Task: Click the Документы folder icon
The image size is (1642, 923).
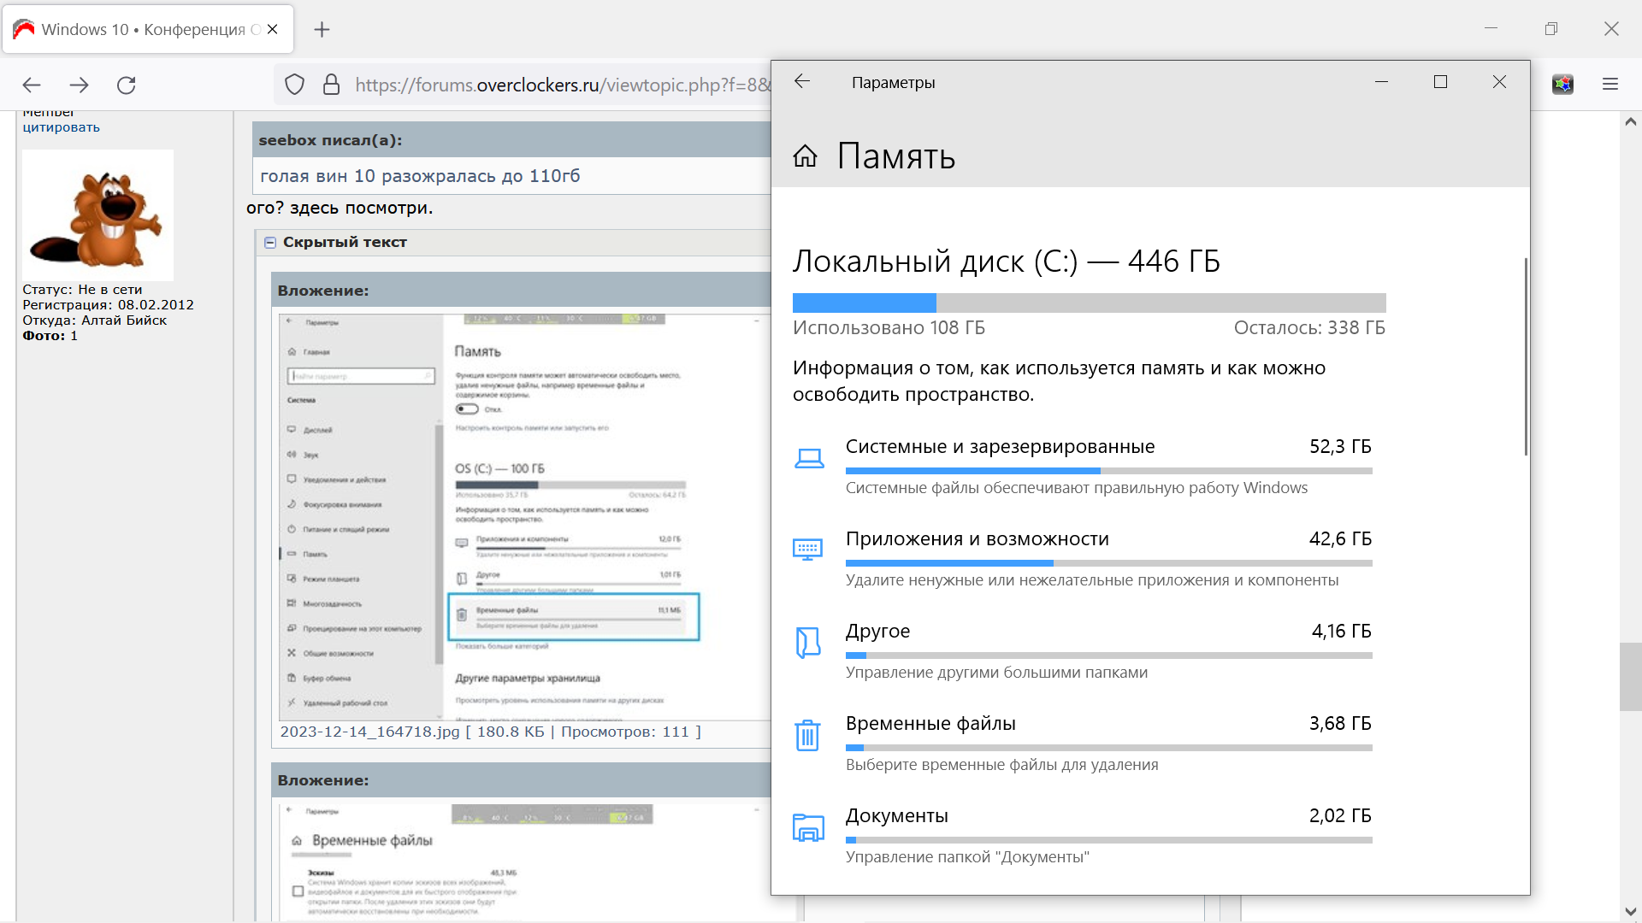Action: tap(808, 827)
